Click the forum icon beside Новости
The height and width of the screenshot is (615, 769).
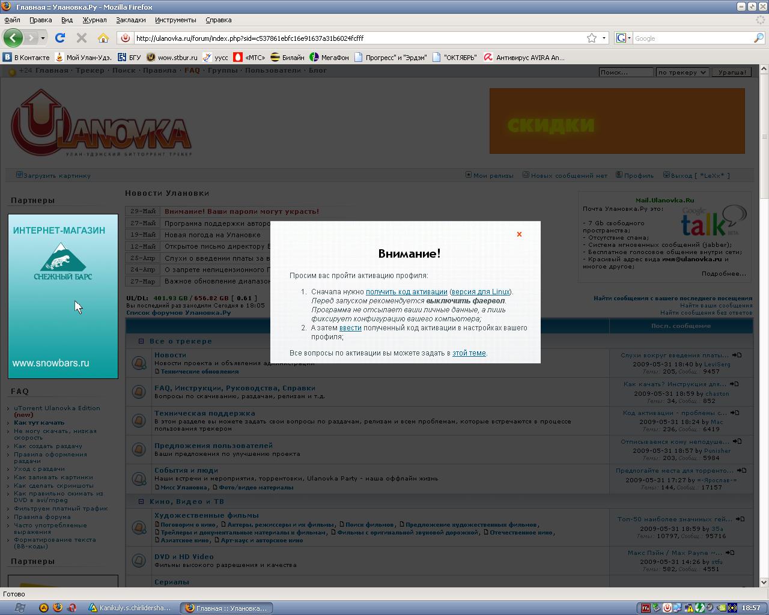click(x=139, y=363)
